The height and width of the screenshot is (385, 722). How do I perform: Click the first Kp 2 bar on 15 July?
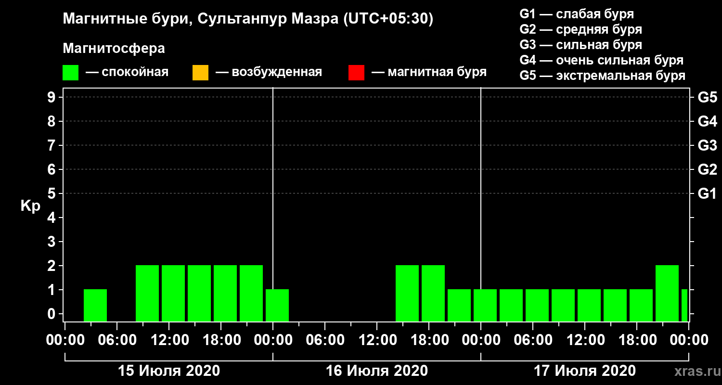[147, 293]
